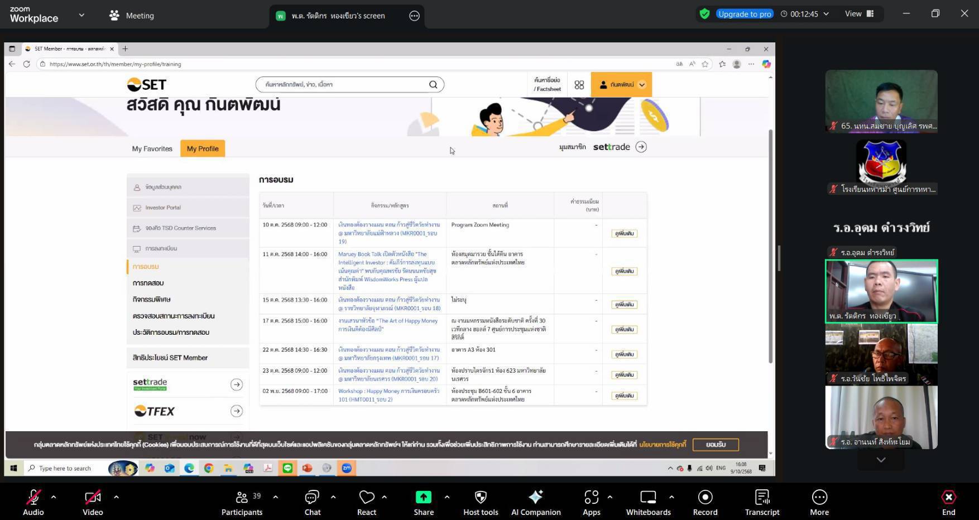Open the Chat panel icon
The width and height of the screenshot is (979, 520).
point(312,497)
